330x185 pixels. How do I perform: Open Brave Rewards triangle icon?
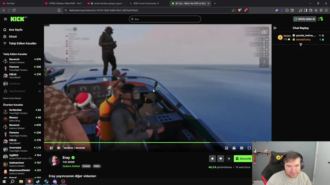coord(246,10)
